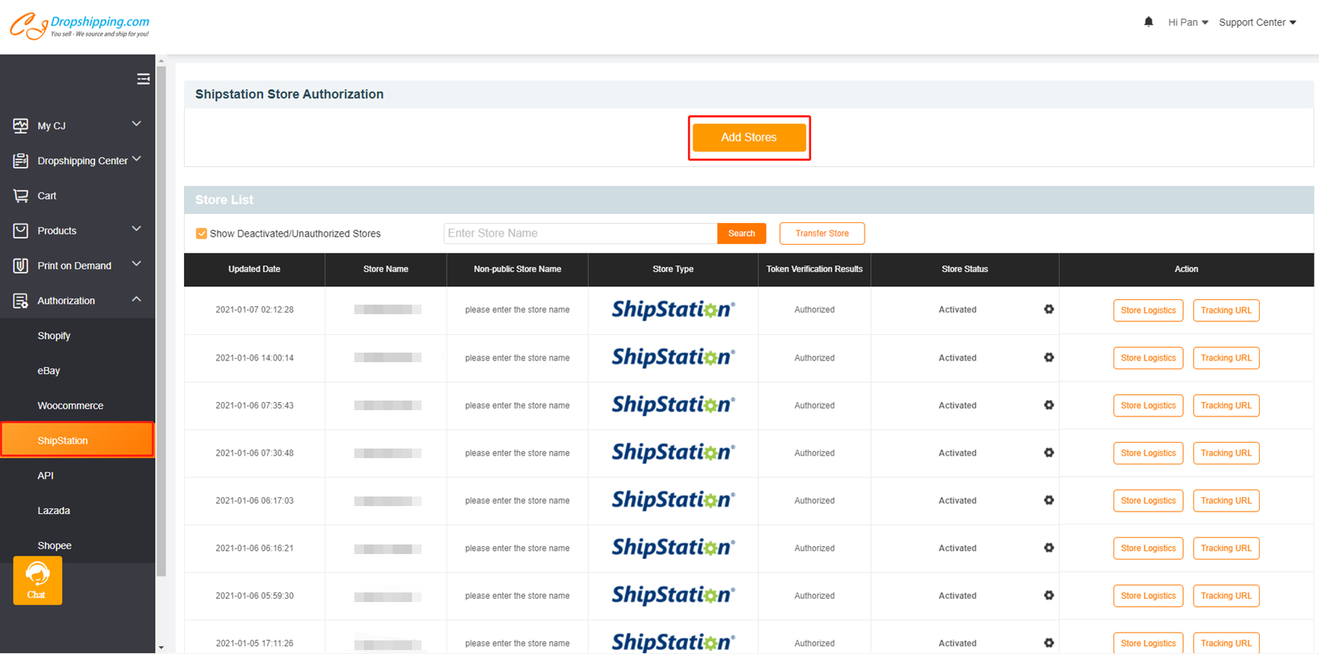The image size is (1319, 654).
Task: Click the Transfer Store button
Action: pos(821,233)
